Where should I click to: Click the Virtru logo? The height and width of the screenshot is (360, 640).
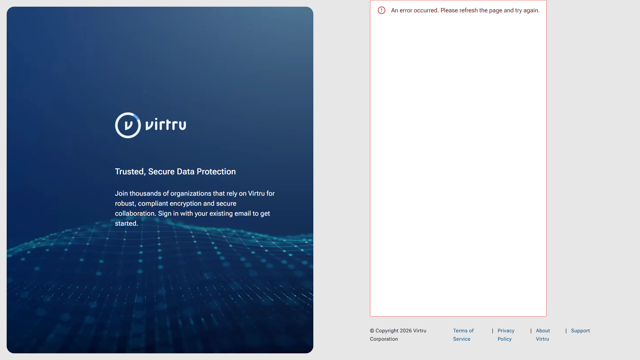coord(151,125)
